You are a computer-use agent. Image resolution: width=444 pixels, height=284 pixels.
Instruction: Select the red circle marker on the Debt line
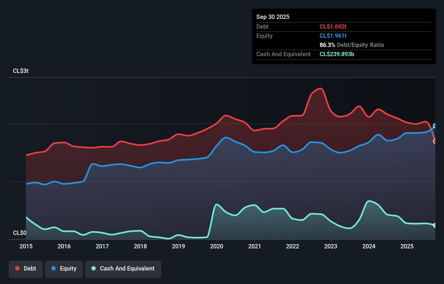tap(435, 141)
